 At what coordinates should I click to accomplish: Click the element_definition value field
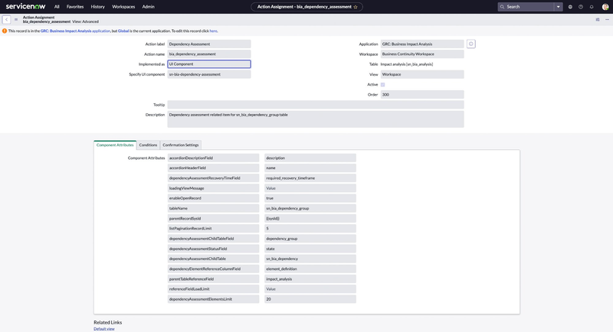click(x=310, y=269)
